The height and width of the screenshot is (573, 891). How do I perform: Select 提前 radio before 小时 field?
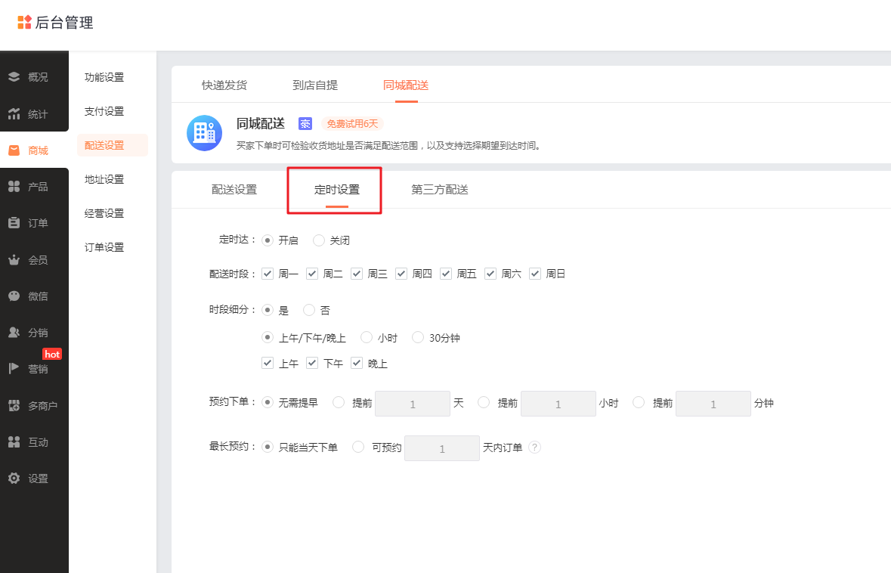pyautogui.click(x=484, y=402)
